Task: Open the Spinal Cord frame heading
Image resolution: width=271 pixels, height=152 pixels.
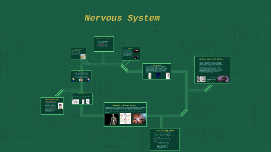Action: [157, 65]
